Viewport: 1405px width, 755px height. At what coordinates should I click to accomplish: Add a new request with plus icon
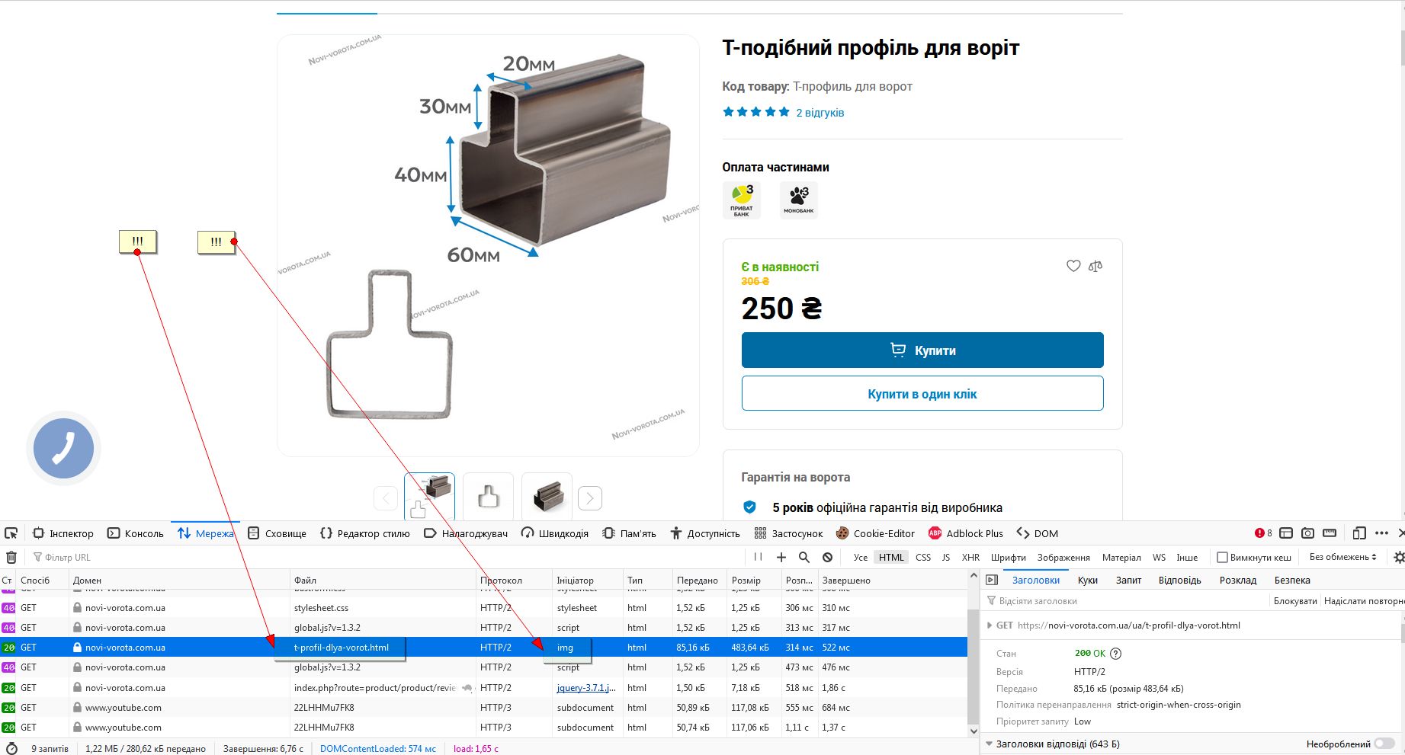coord(781,558)
